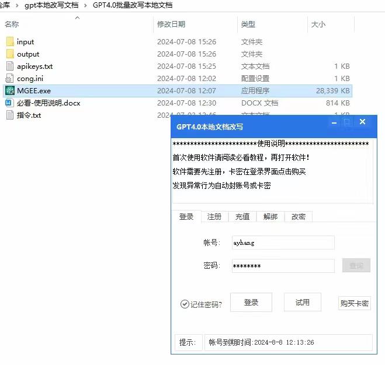Click the 购买卡密 button
Image resolution: width=385 pixels, height=365 pixels.
click(354, 303)
